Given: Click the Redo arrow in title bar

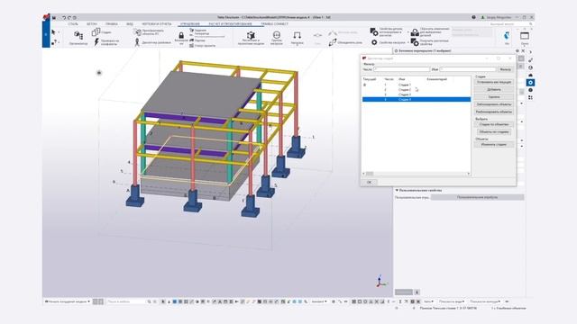Looking at the screenshot, I should tap(69, 18).
